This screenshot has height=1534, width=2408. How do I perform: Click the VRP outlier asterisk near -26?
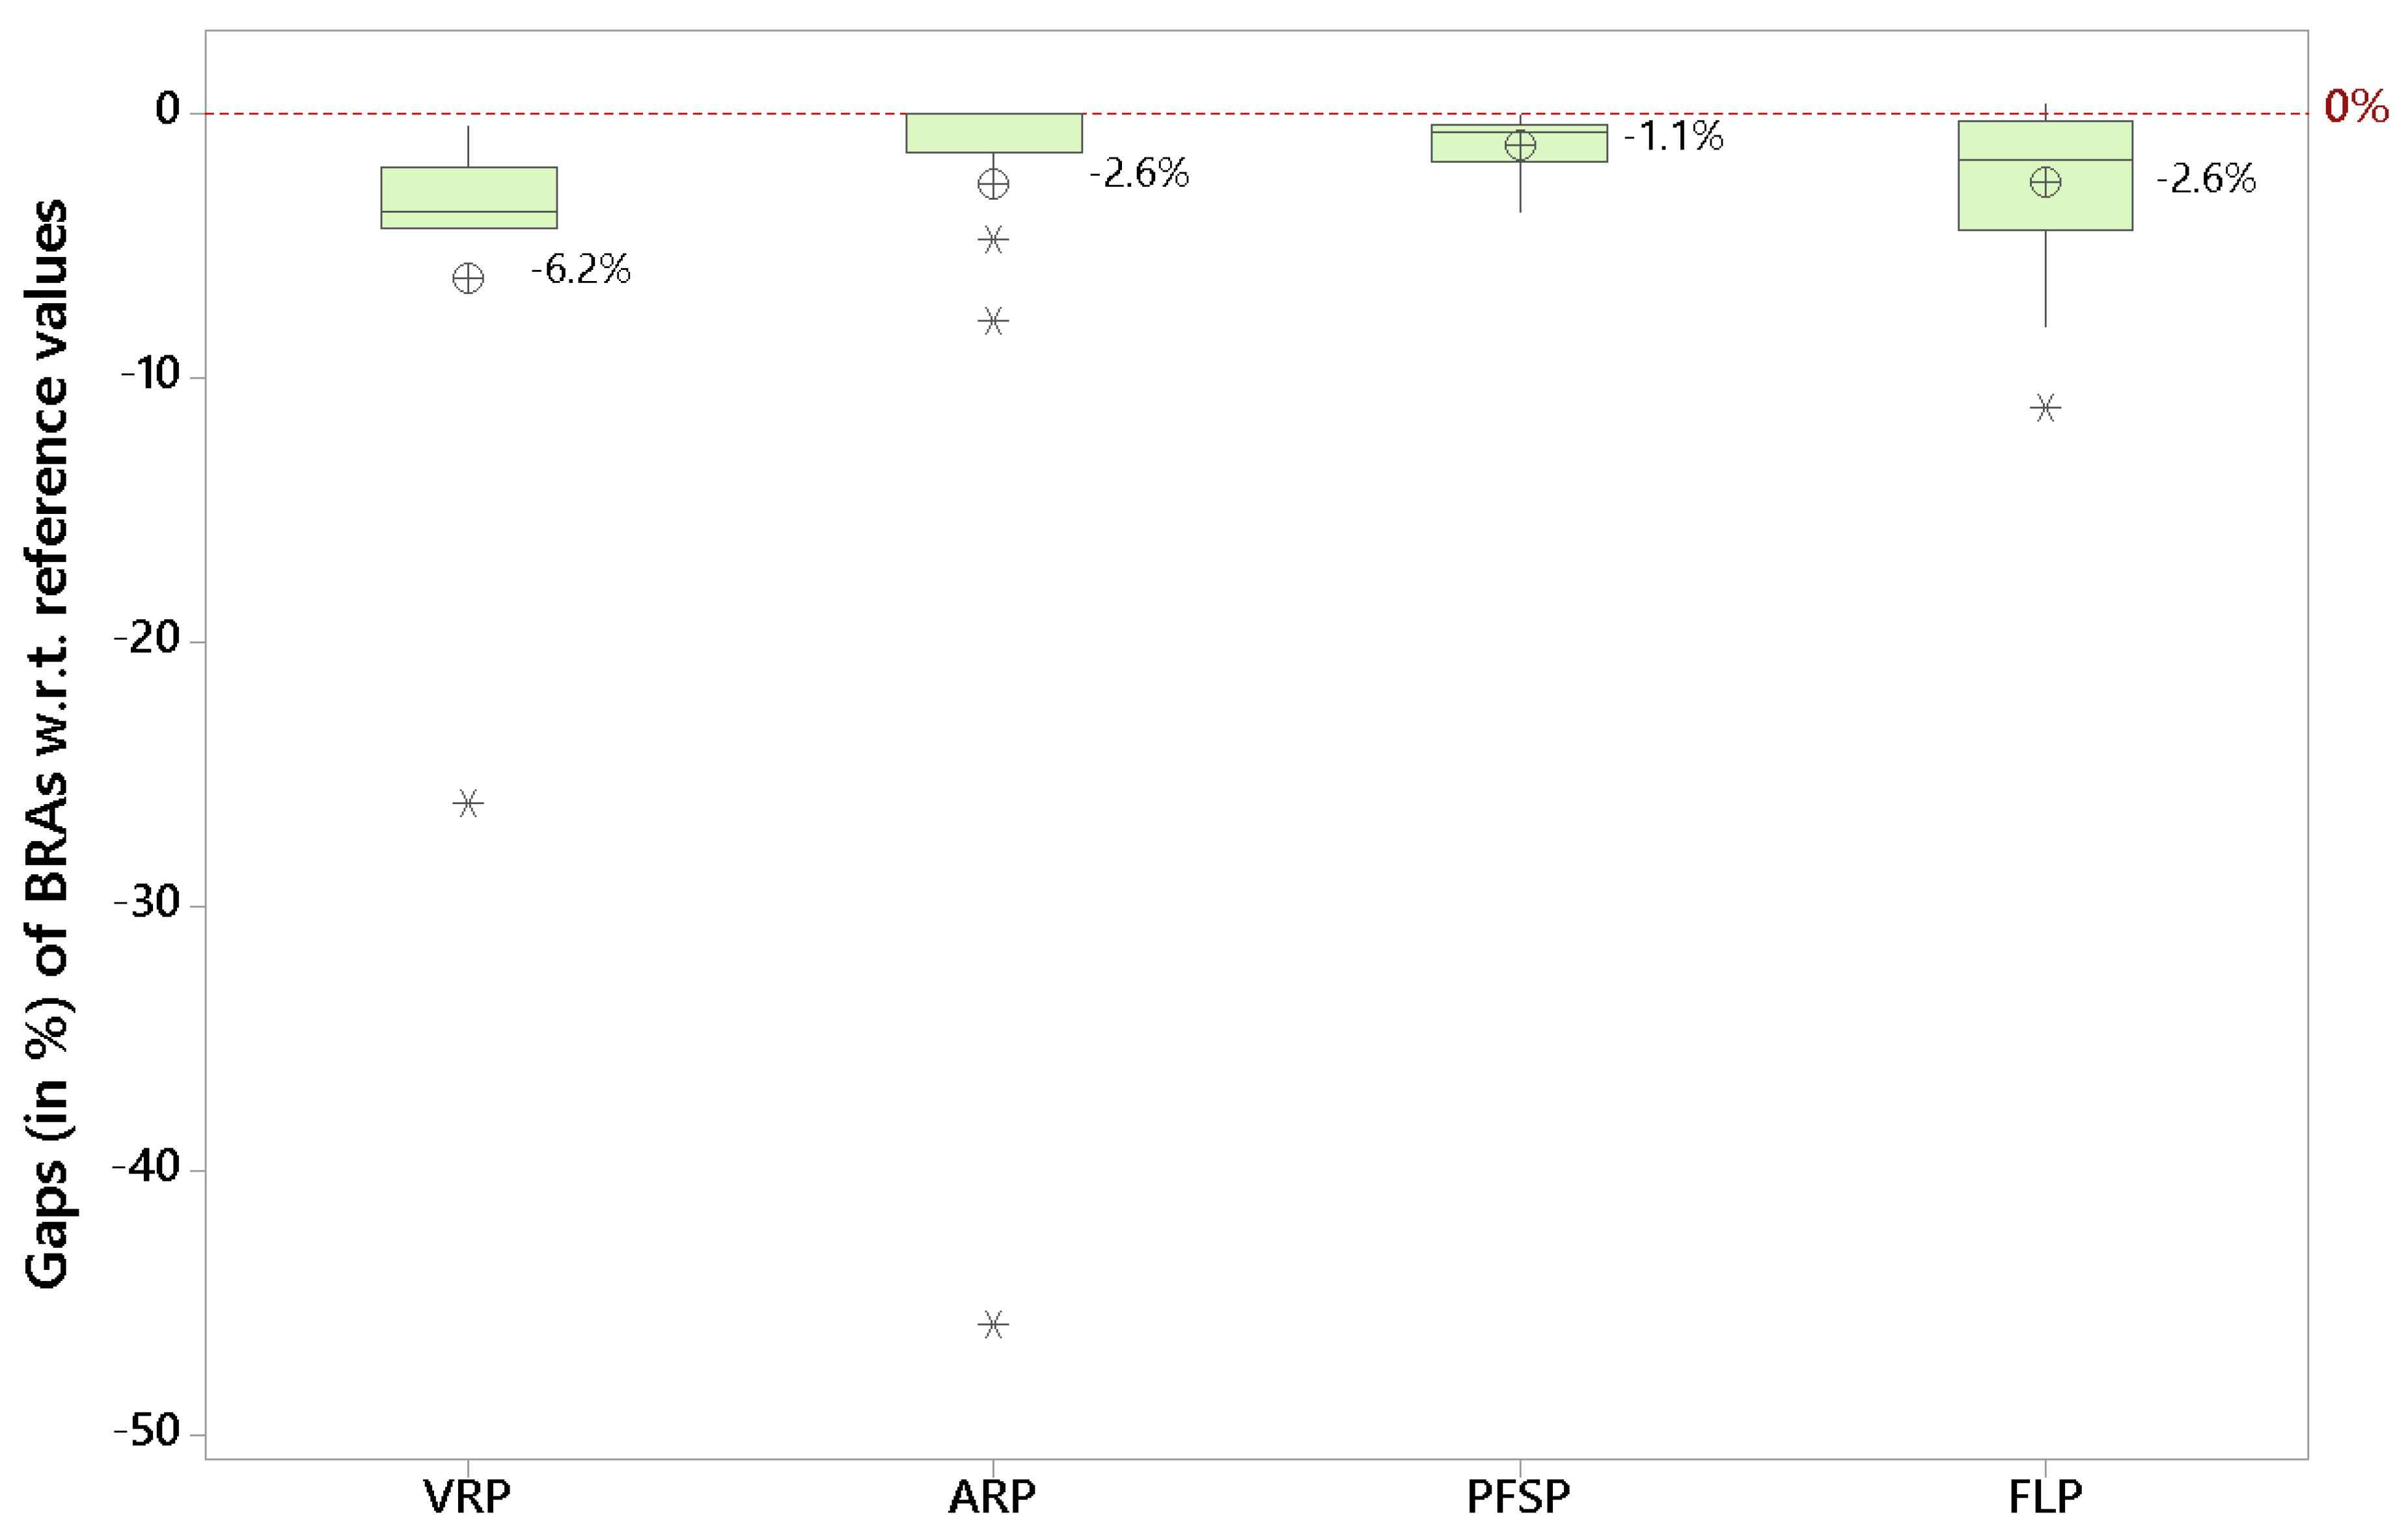coord(468,803)
